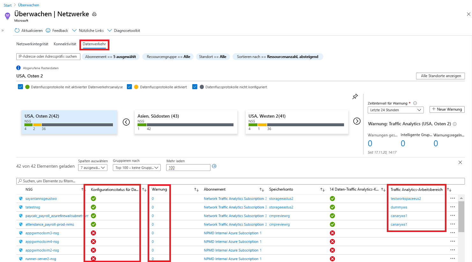The width and height of the screenshot is (472, 262).
Task: Click Alle Standorte anzeigen button
Action: 440,76
